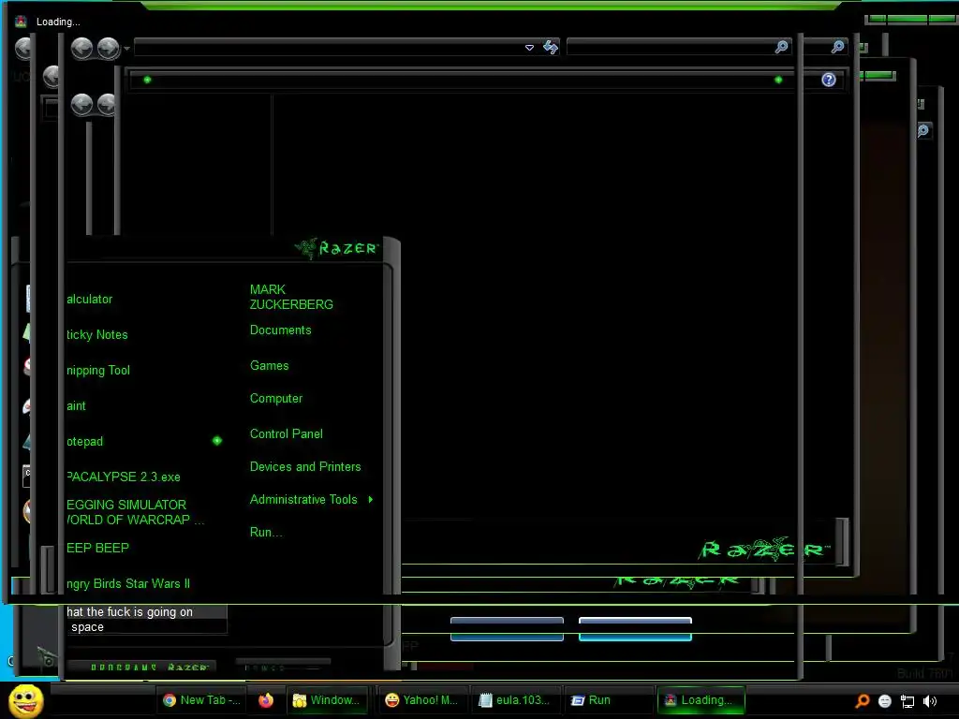Open the volume speaker tray icon
Image resolution: width=959 pixels, height=719 pixels.
click(x=930, y=701)
